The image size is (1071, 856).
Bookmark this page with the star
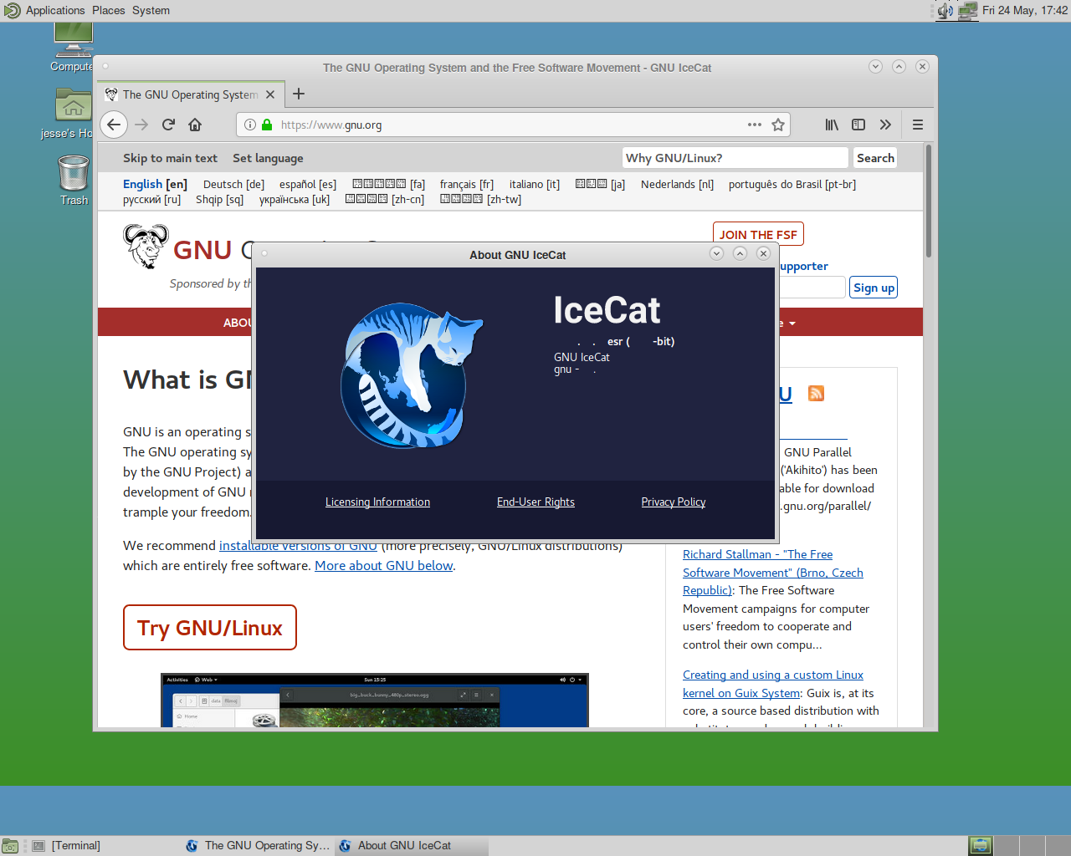[x=778, y=125]
